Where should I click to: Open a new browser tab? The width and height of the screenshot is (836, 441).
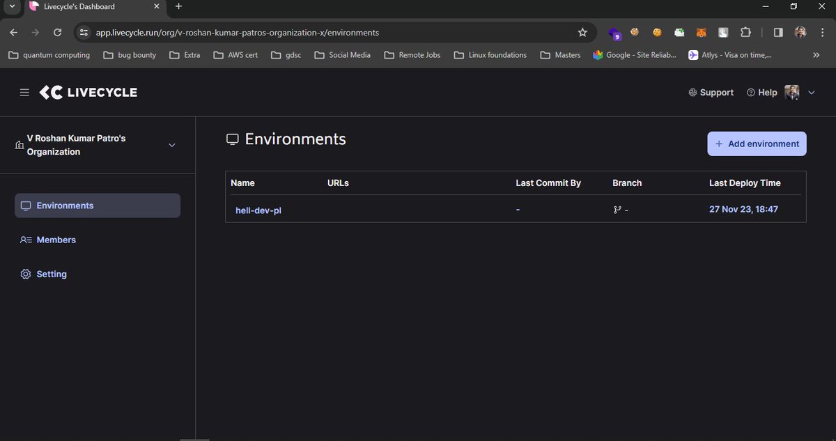click(178, 6)
